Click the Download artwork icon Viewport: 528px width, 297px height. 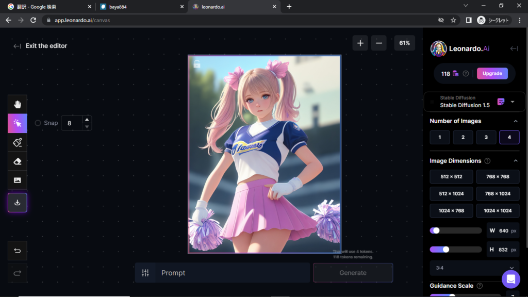coord(18,203)
